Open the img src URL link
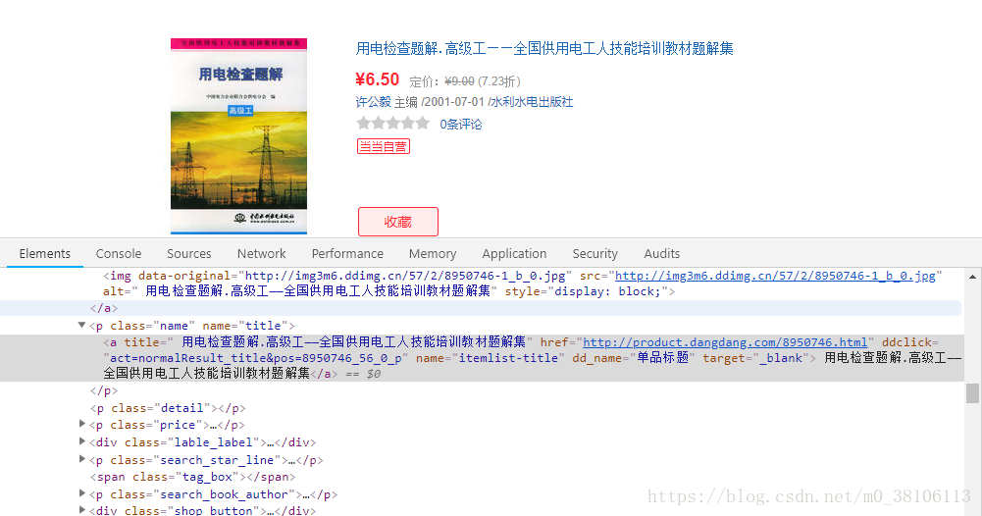982x516 pixels. (x=775, y=277)
